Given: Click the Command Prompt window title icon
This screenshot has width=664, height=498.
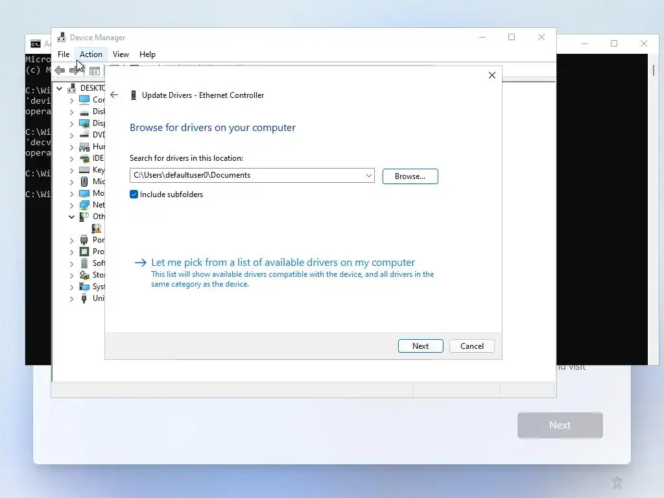Looking at the screenshot, I should tap(36, 44).
